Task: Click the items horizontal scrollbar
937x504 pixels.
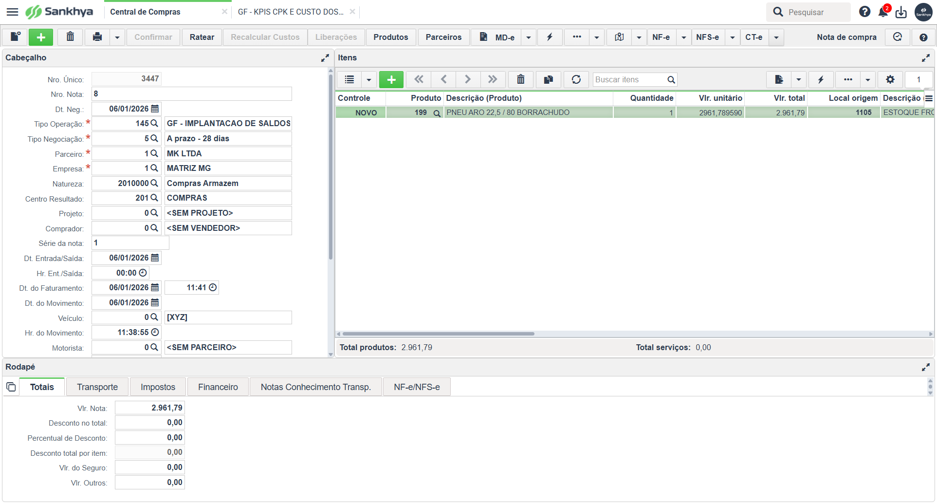Action: coord(438,334)
